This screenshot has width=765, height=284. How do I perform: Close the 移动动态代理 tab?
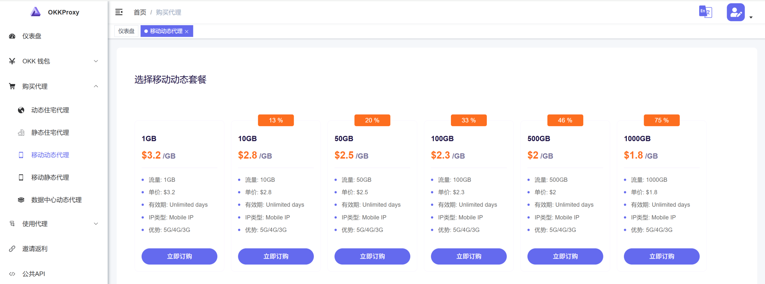(x=187, y=31)
